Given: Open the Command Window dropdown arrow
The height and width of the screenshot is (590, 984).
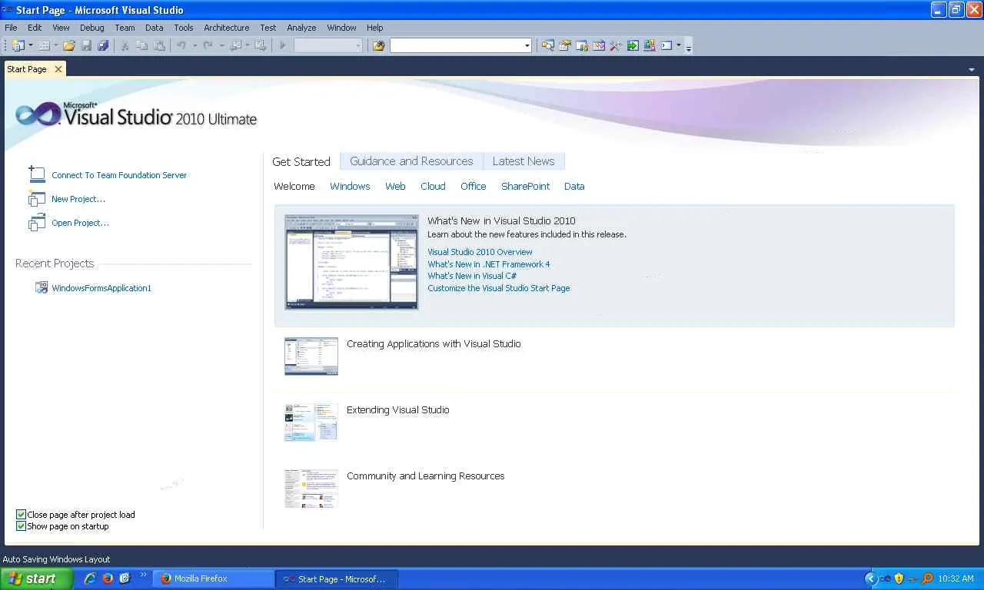Looking at the screenshot, I should (x=679, y=46).
